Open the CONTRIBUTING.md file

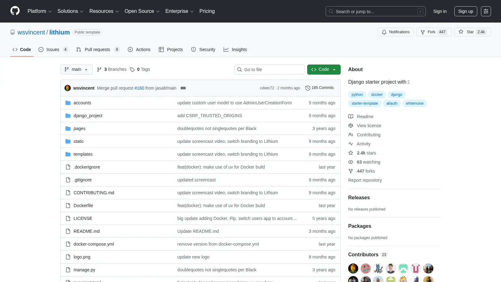tap(94, 193)
